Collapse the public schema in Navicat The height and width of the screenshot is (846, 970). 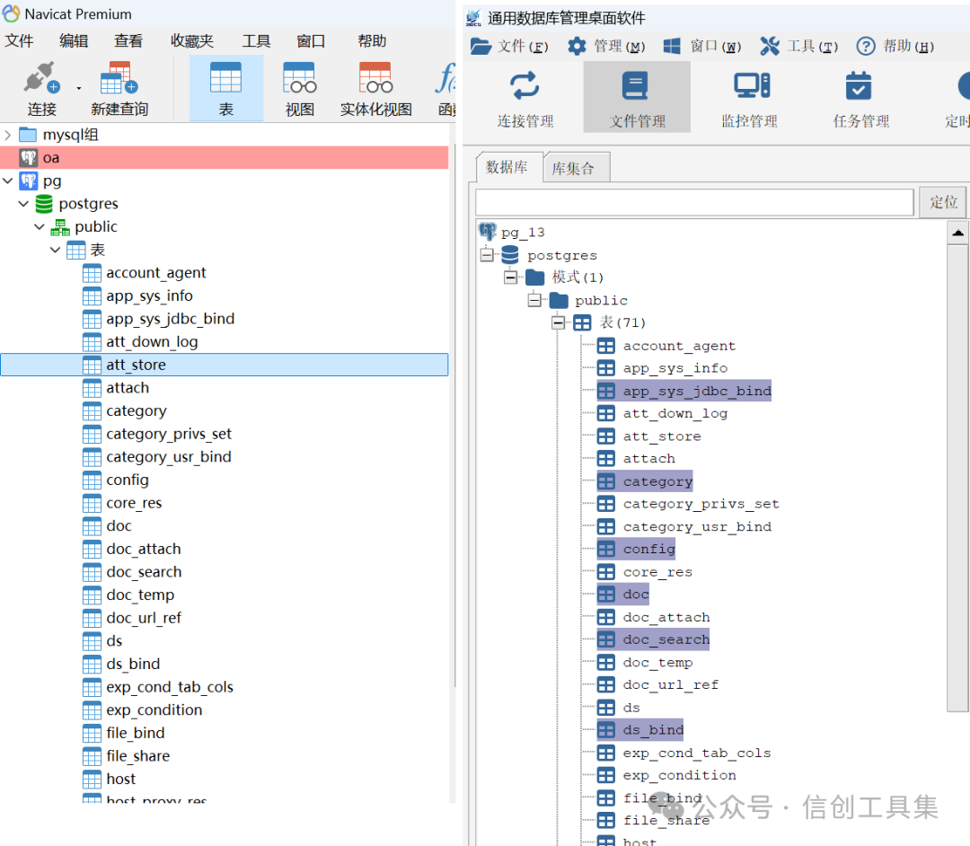point(39,226)
